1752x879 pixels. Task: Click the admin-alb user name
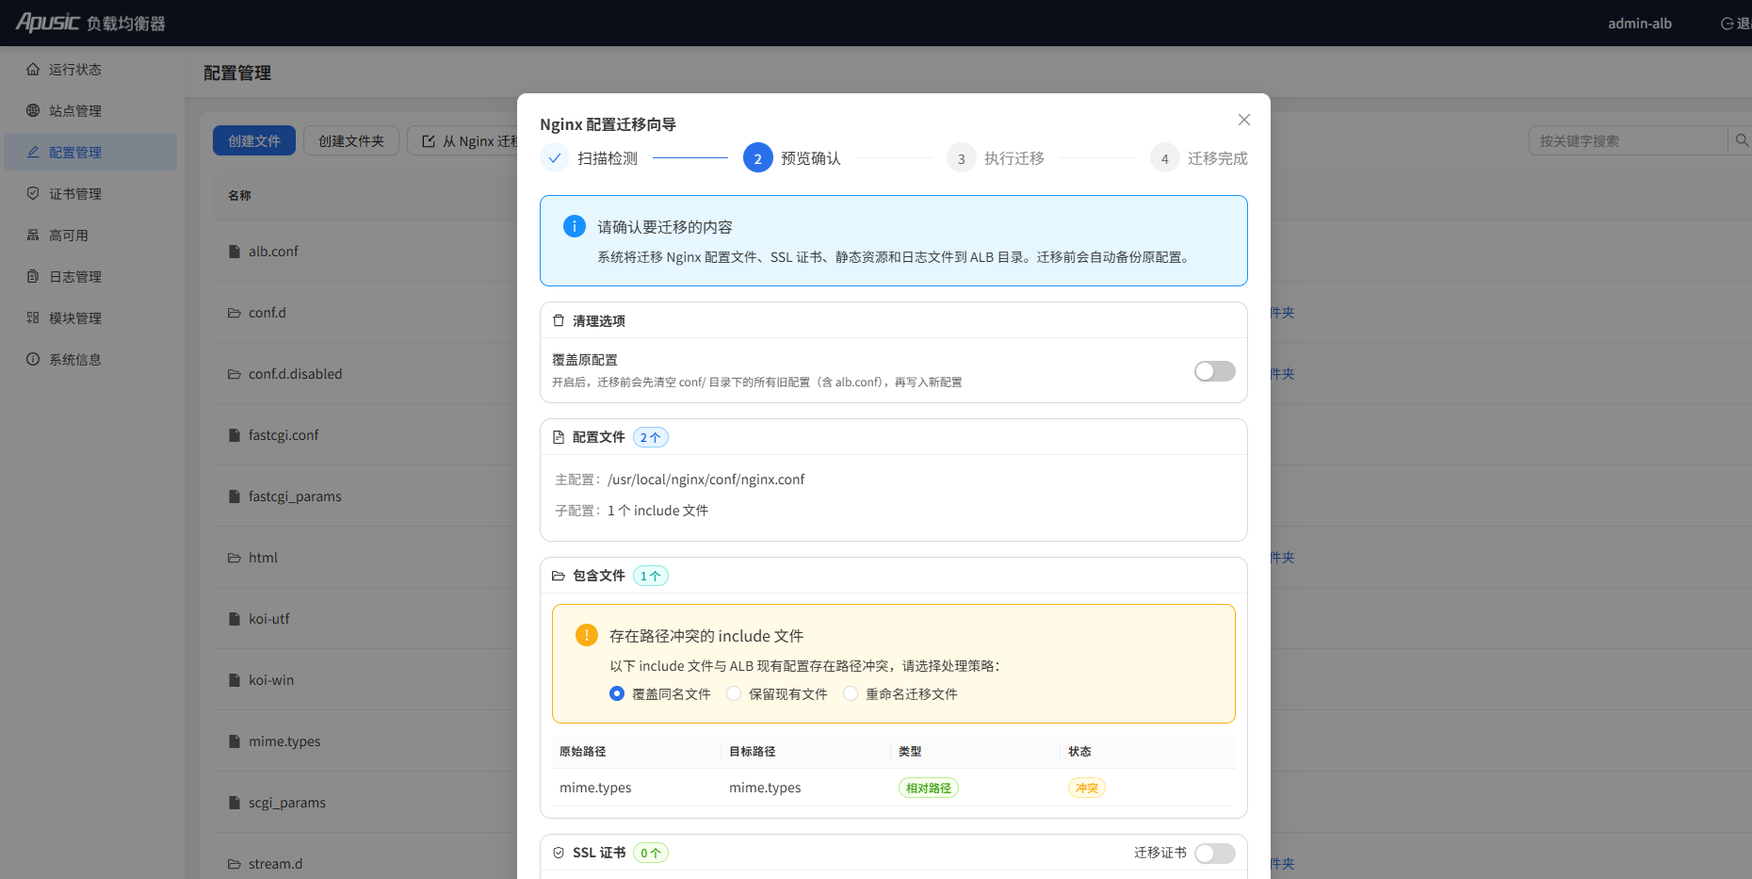pos(1640,24)
